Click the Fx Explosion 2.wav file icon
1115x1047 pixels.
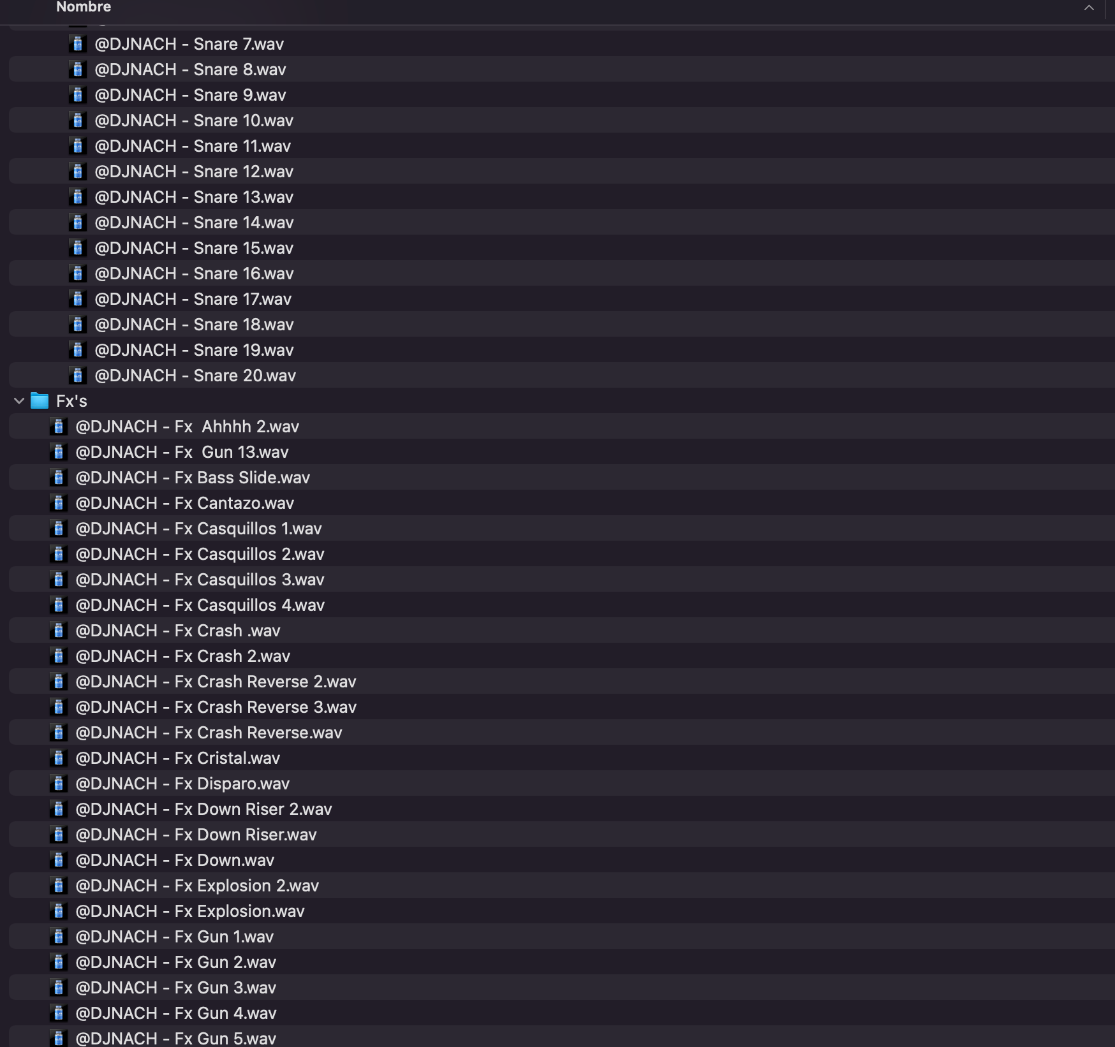(59, 886)
